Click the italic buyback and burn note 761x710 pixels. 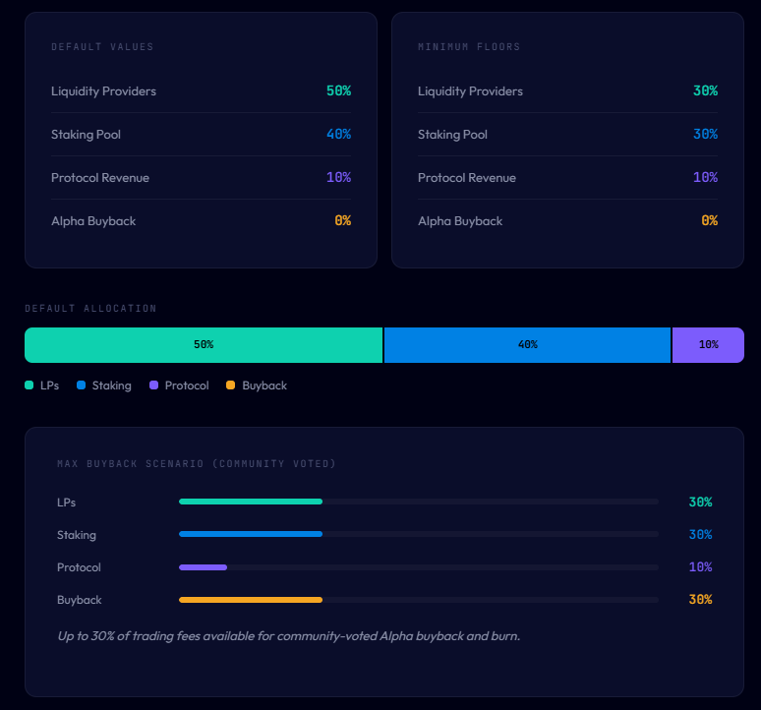tap(288, 636)
